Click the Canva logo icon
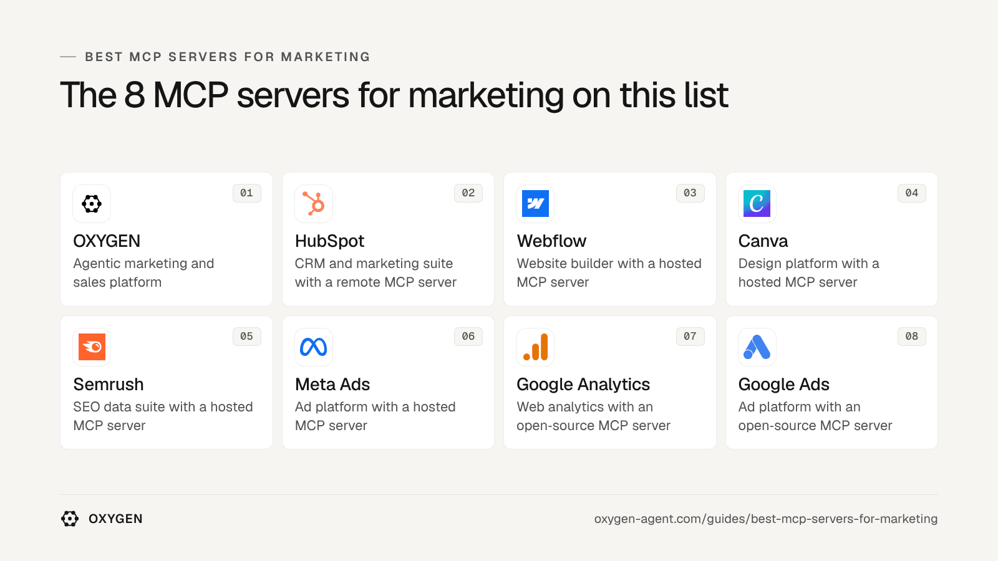The height and width of the screenshot is (561, 998). tap(757, 204)
